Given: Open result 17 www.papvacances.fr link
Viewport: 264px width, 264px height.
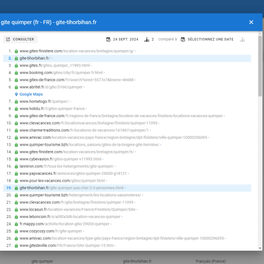Looking at the screenshot, I should (x=73, y=174).
